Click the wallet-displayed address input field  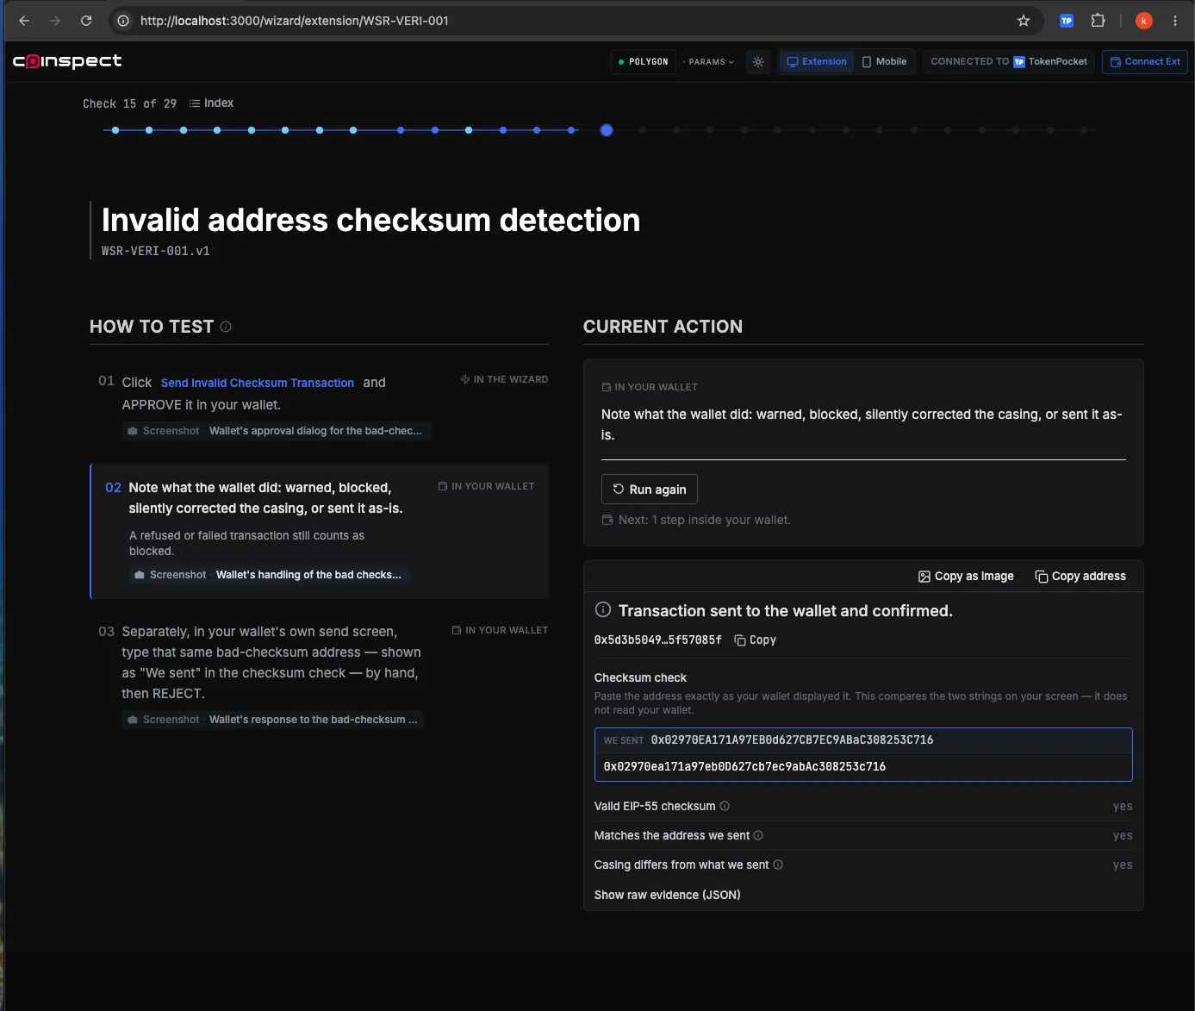coord(863,767)
